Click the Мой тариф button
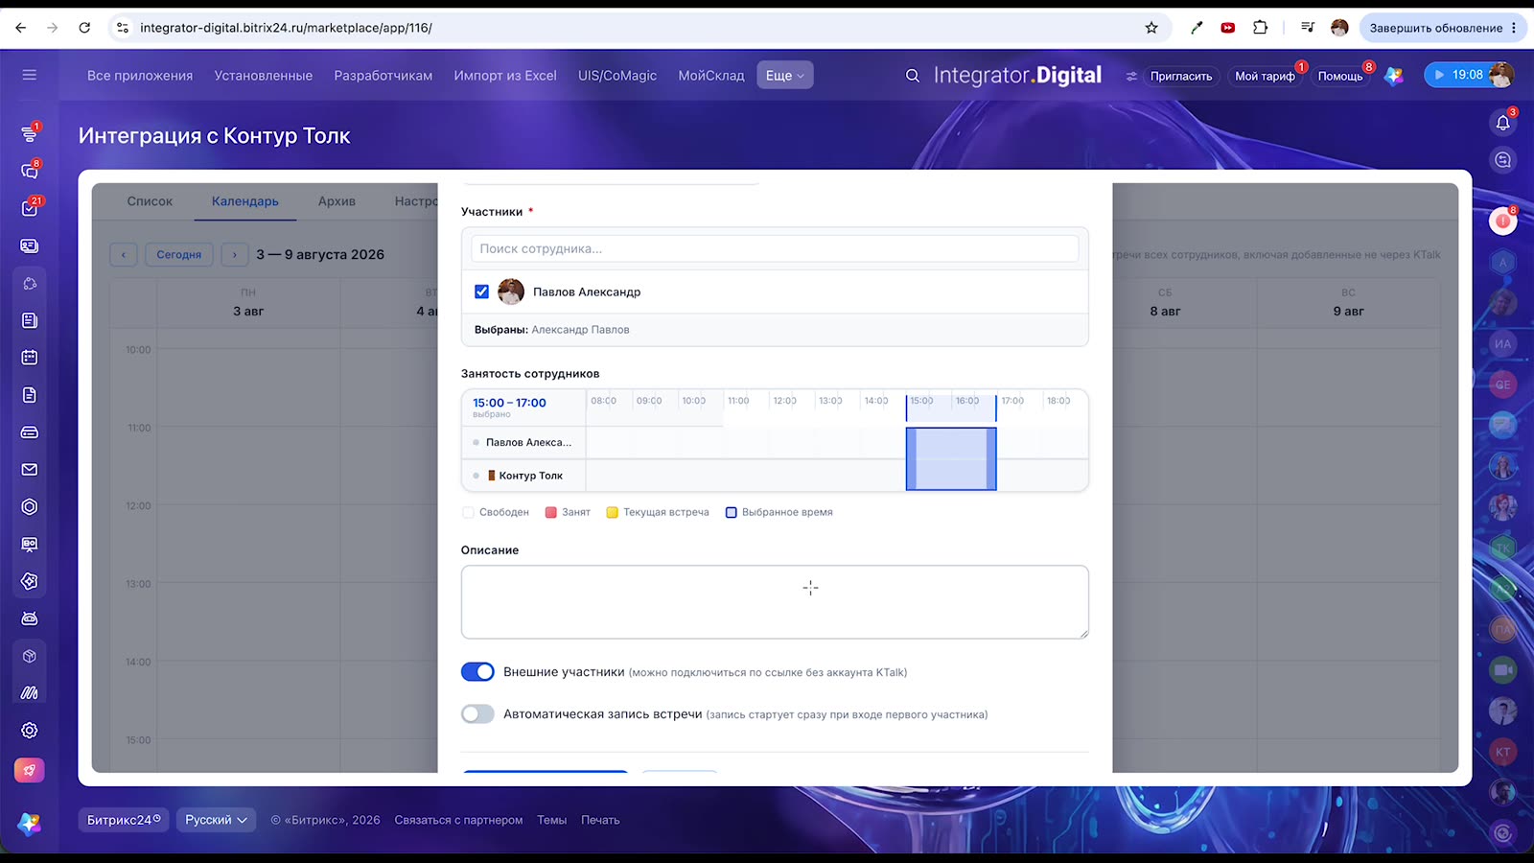1534x863 pixels. [x=1265, y=76]
